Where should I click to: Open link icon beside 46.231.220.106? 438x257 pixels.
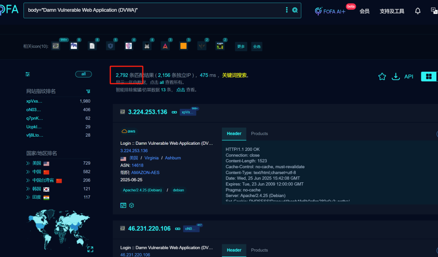pyautogui.click(x=178, y=229)
